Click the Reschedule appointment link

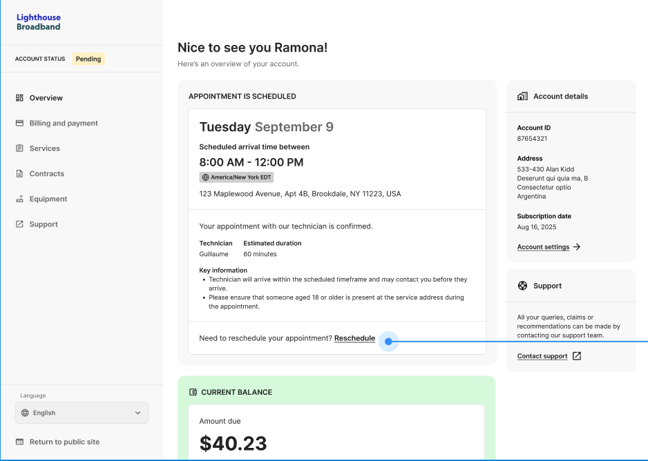tap(354, 338)
